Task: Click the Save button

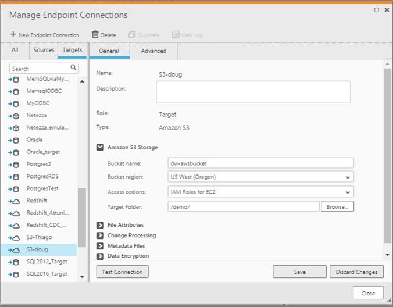Action: click(x=300, y=272)
